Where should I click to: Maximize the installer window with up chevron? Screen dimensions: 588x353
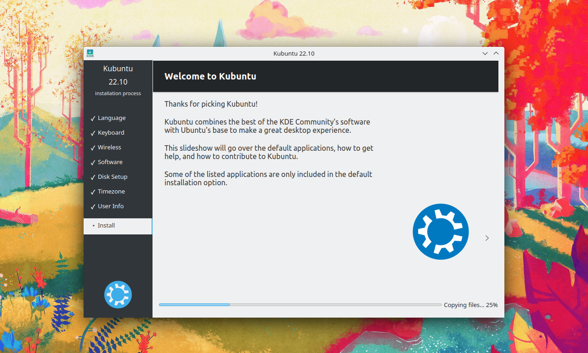point(496,53)
